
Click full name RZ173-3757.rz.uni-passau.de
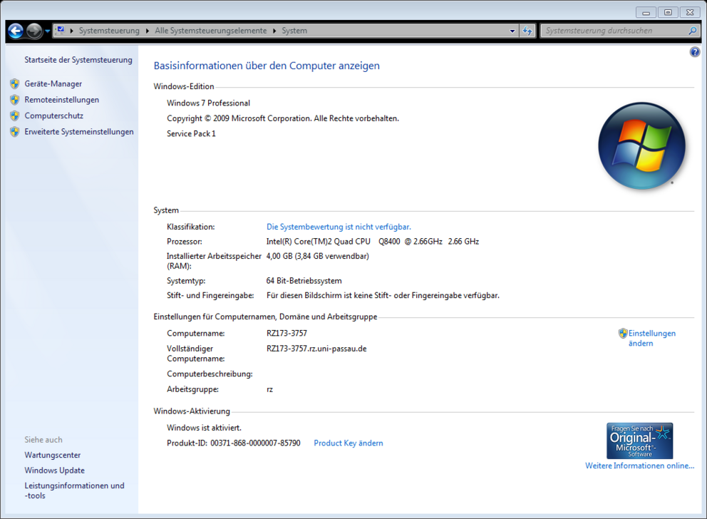coord(316,349)
